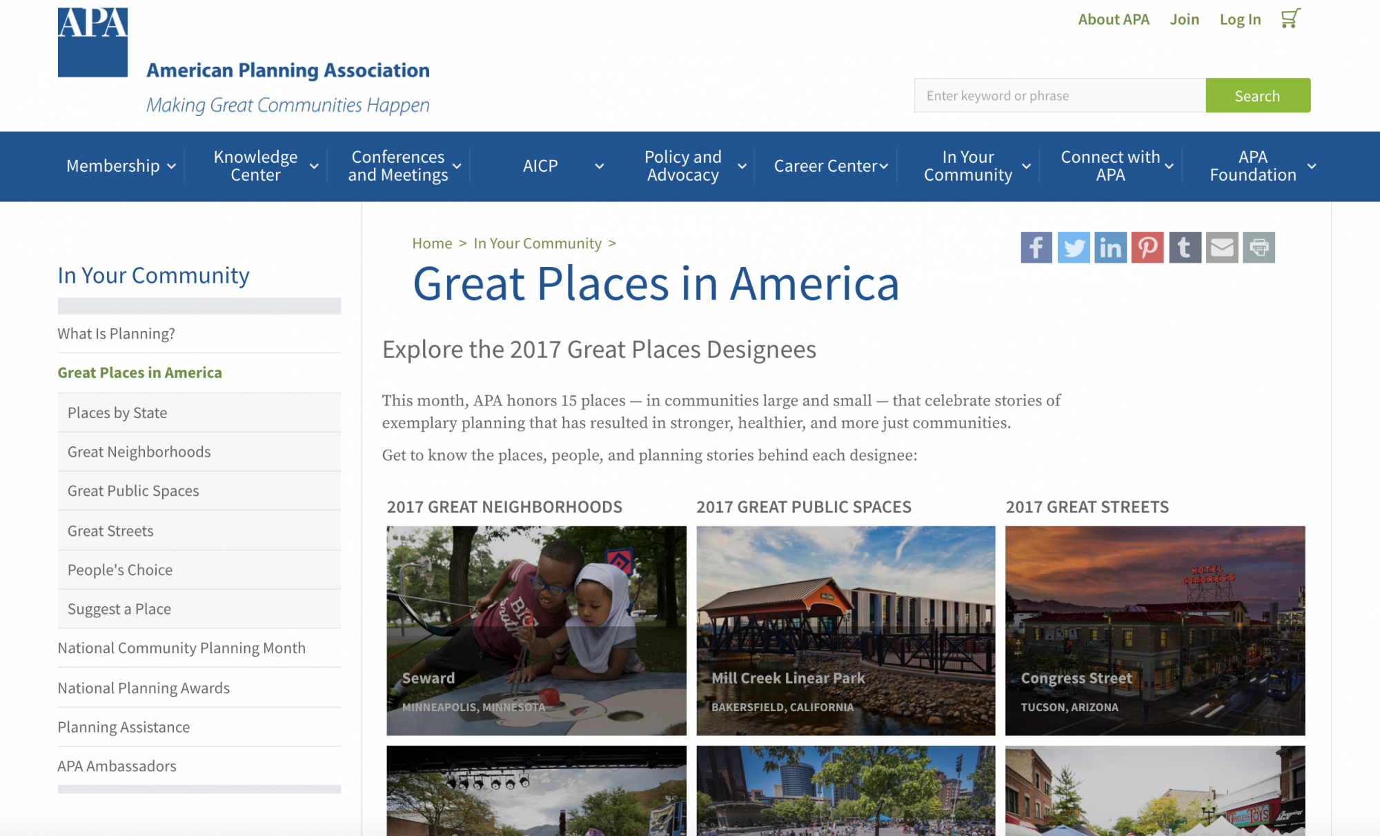The width and height of the screenshot is (1380, 836).
Task: Share page on Twitter
Action: [x=1074, y=248]
